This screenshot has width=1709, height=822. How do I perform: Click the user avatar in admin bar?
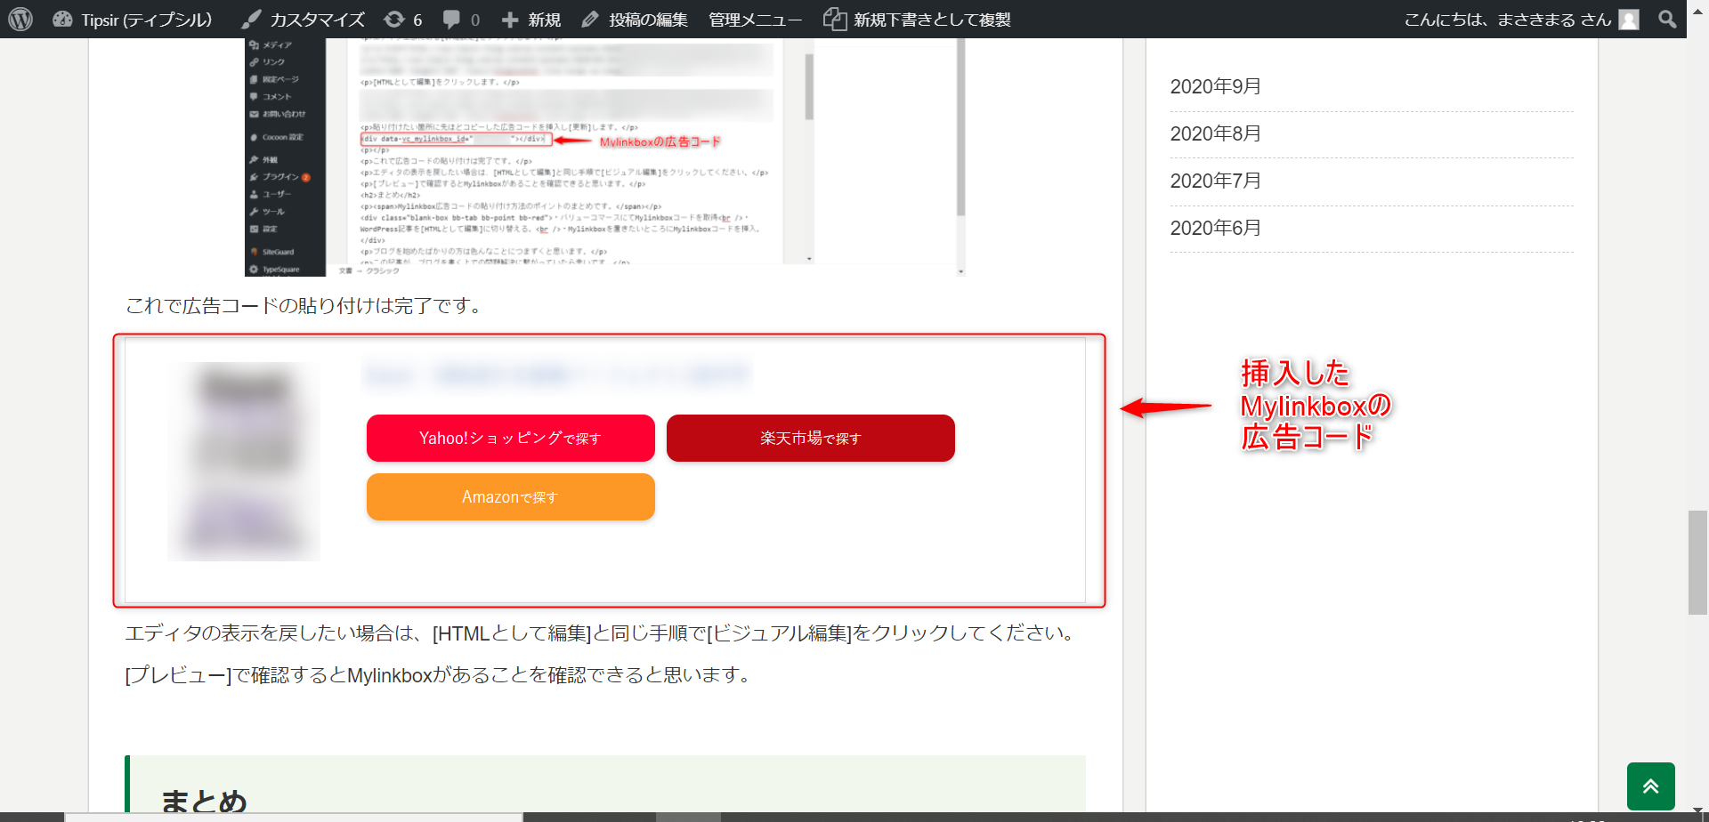(1629, 19)
